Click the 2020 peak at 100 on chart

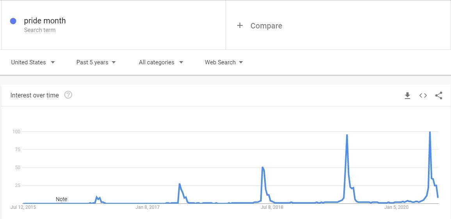point(430,132)
